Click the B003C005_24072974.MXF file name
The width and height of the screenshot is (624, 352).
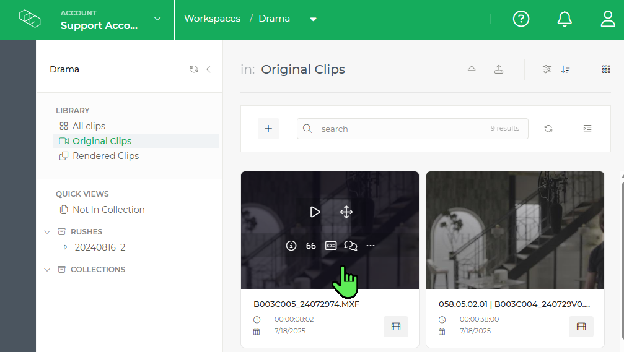point(307,304)
